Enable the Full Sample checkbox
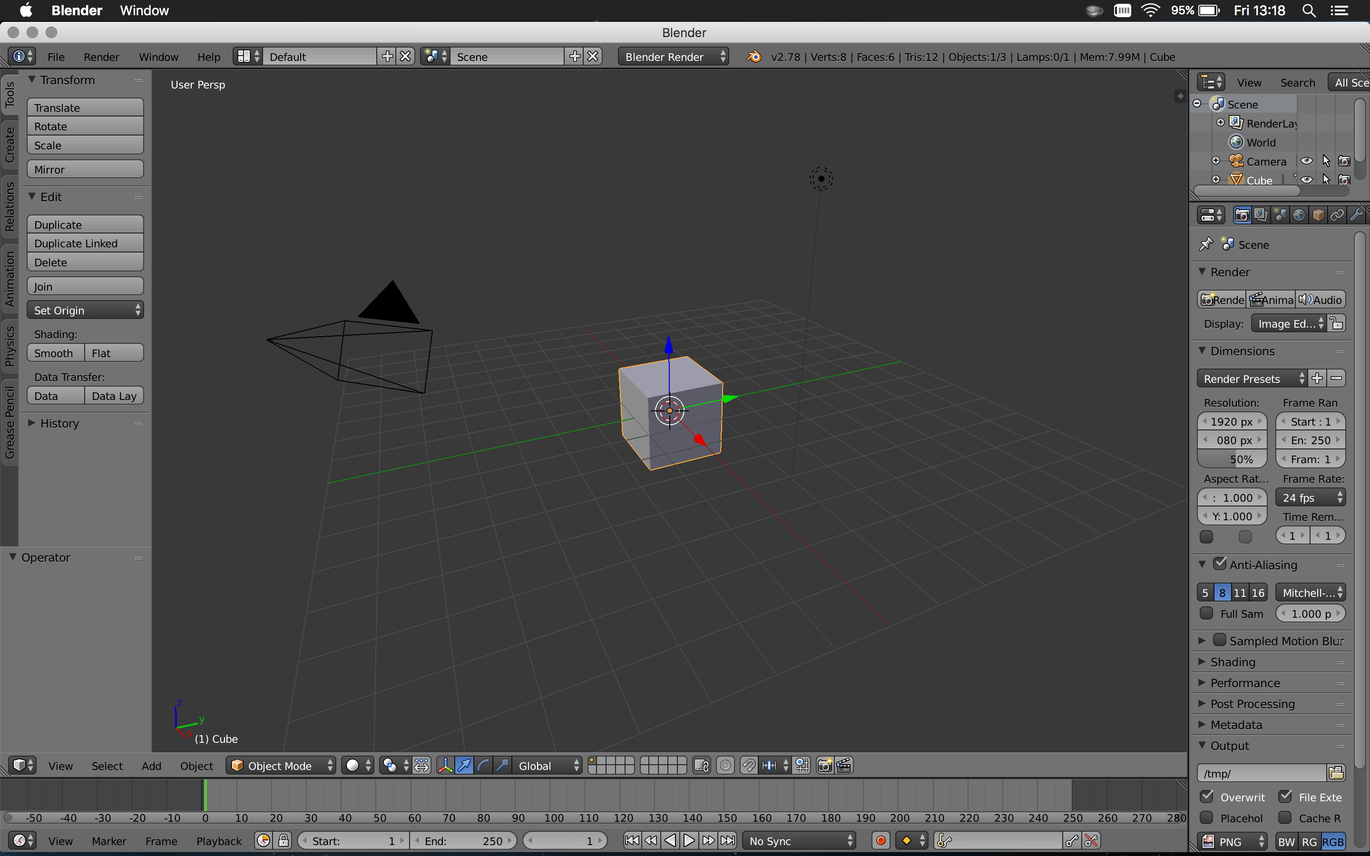 point(1206,613)
